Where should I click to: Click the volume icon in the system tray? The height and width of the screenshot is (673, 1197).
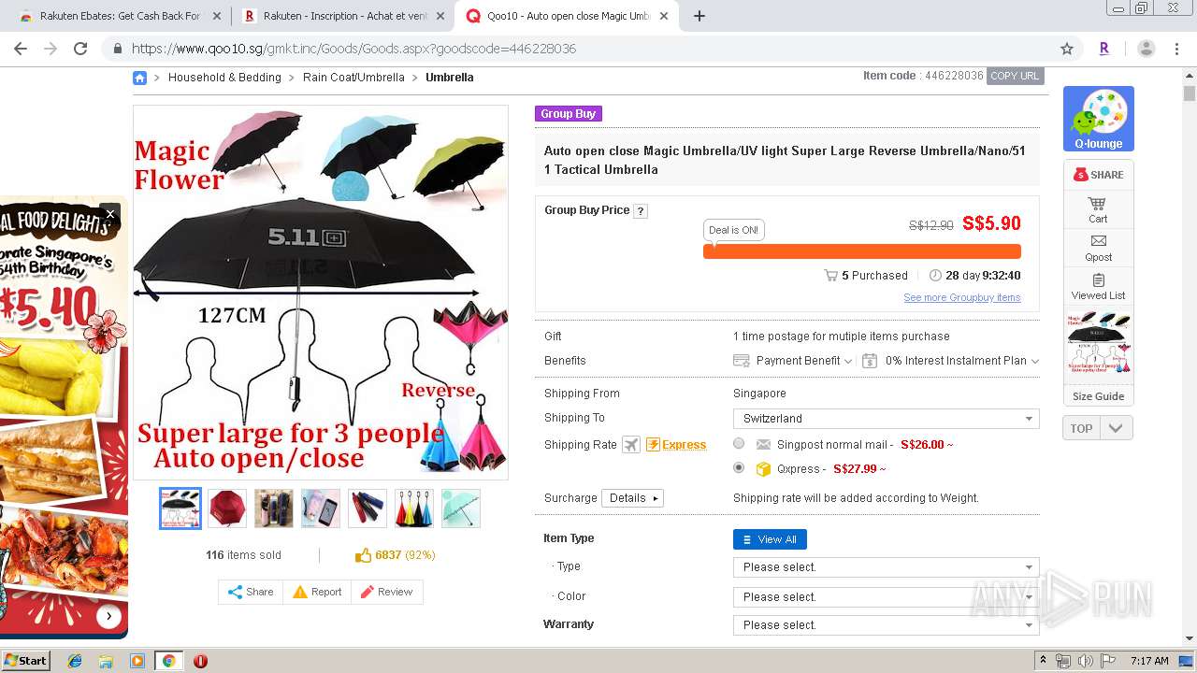pyautogui.click(x=1085, y=661)
